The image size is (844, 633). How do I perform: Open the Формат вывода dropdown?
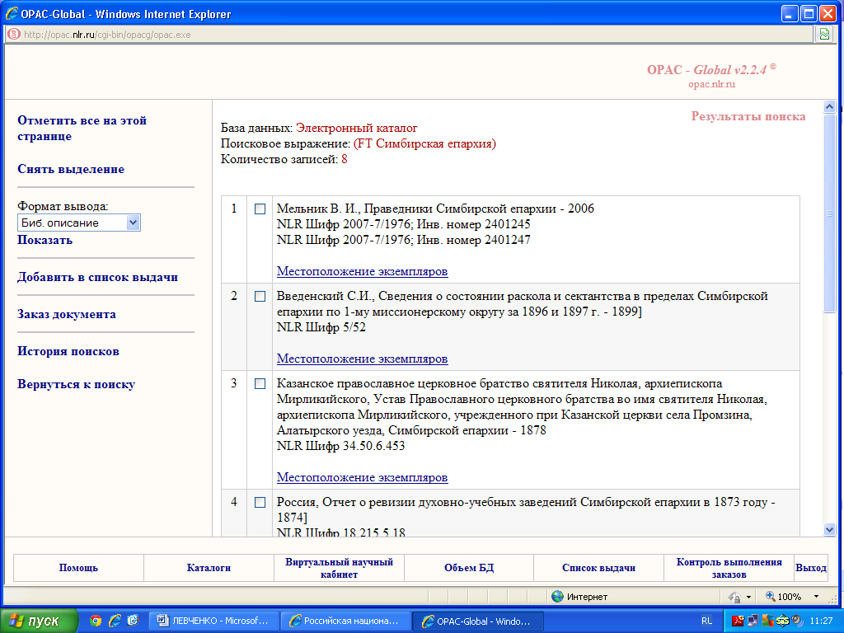coord(79,223)
